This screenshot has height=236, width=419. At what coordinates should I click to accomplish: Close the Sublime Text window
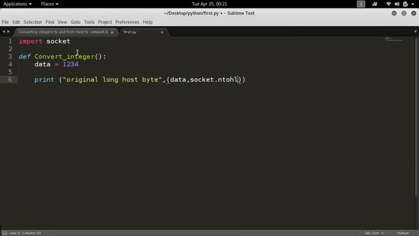pos(414,13)
